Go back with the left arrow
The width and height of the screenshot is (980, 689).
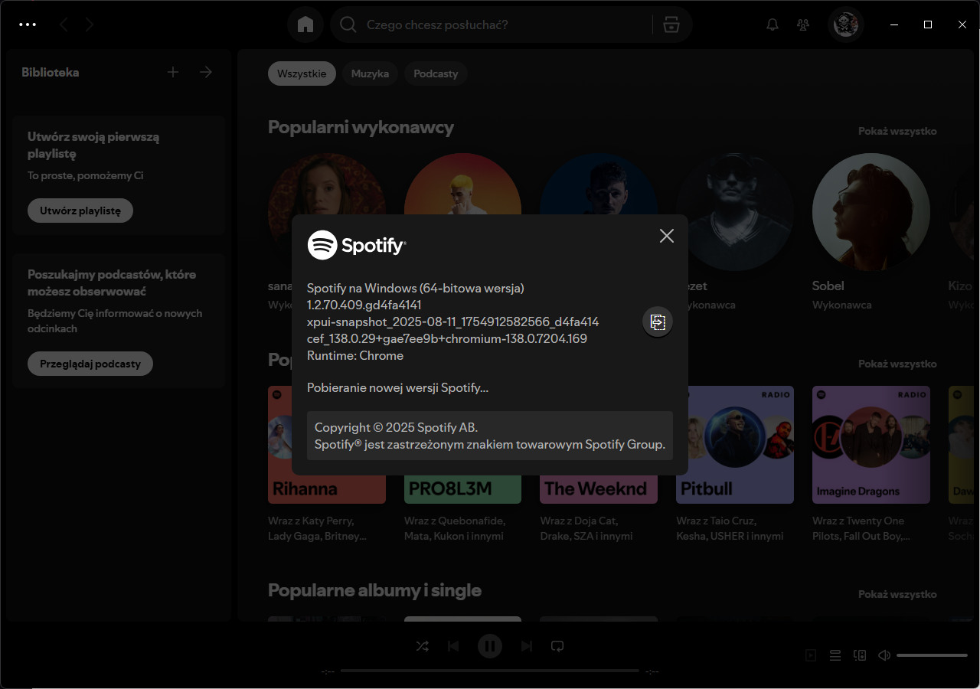64,24
